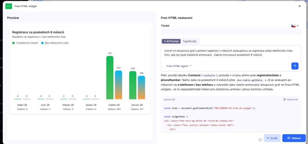The width and height of the screenshot is (308, 144).
Task: Click the green Free HTML widget code icon
Action: click(9, 6)
